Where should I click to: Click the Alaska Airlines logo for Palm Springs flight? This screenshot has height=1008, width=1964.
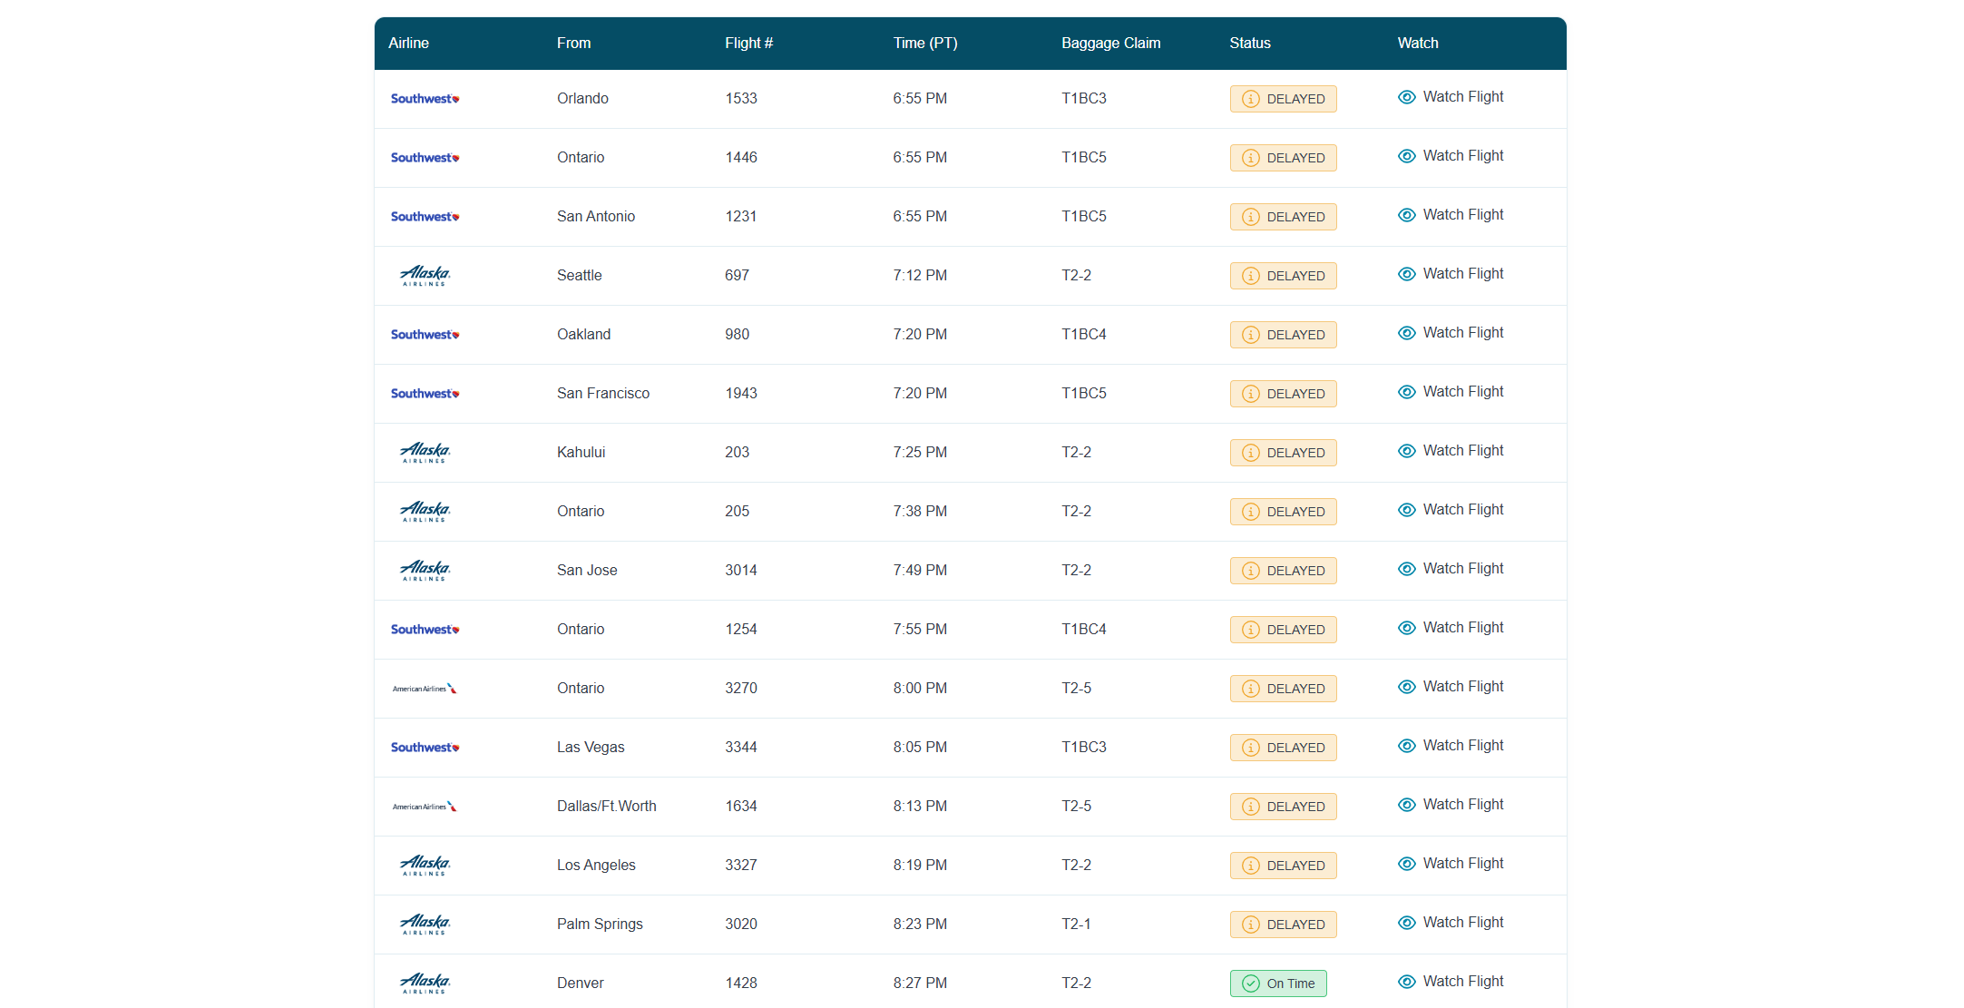click(x=425, y=924)
